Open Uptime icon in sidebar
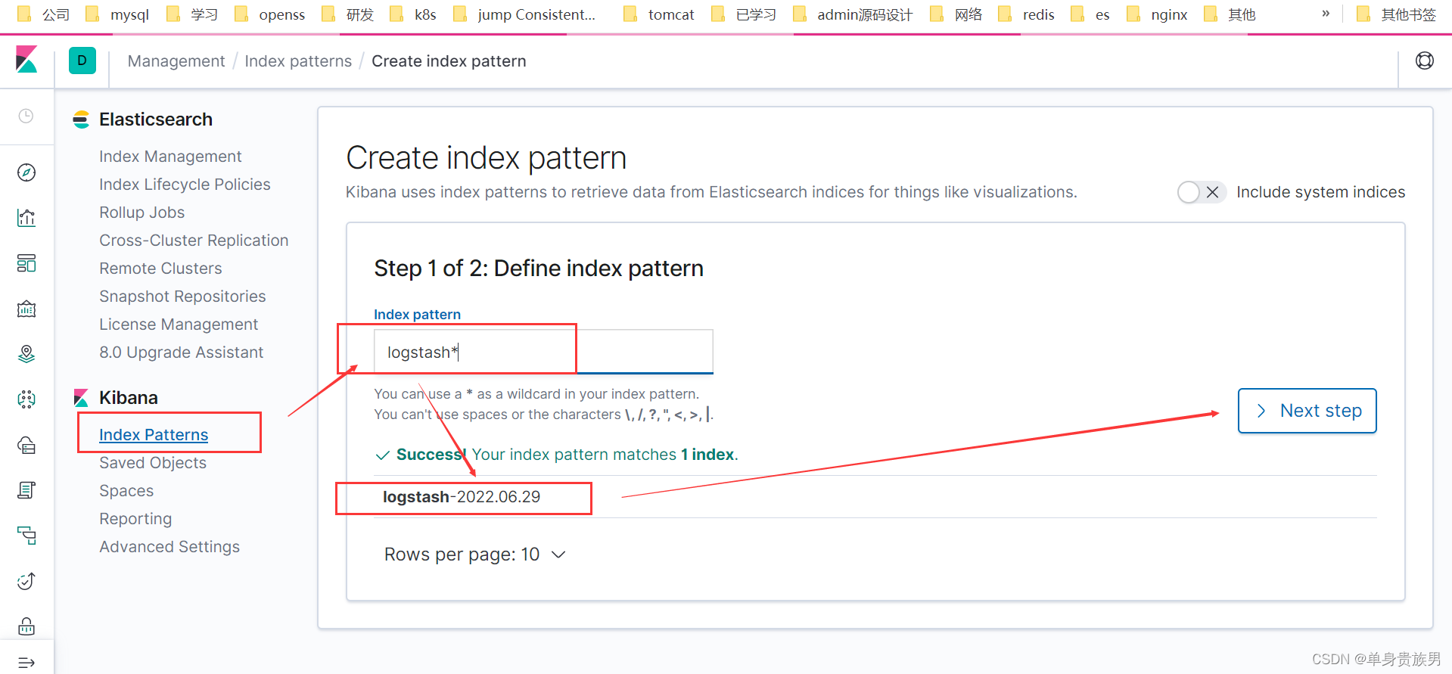1452x674 pixels. point(26,581)
